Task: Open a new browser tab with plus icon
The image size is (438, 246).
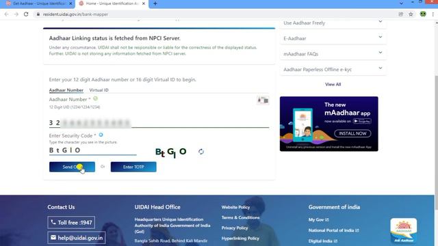Action: pos(155,3)
